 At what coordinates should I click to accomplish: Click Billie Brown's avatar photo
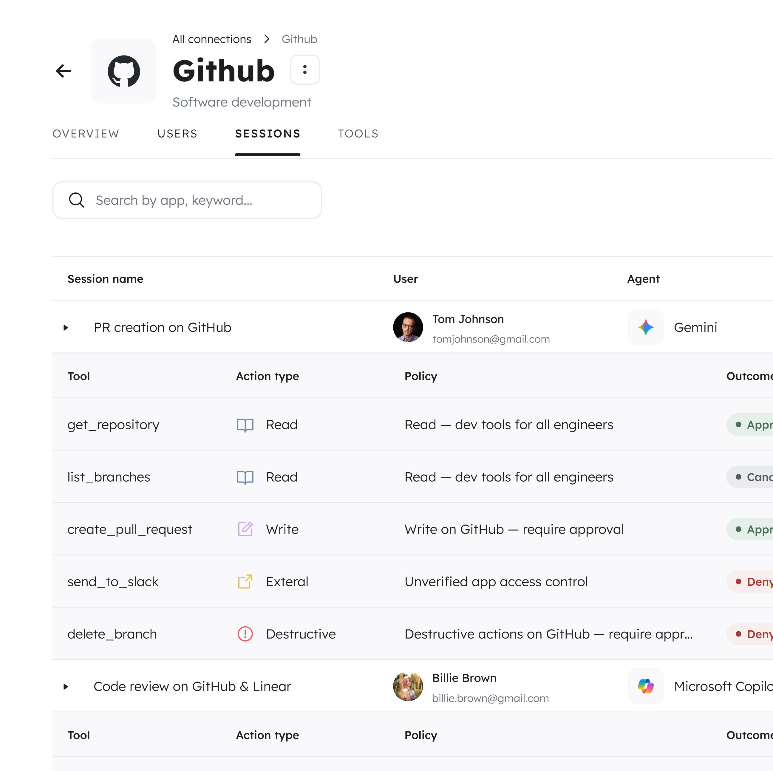pos(408,686)
